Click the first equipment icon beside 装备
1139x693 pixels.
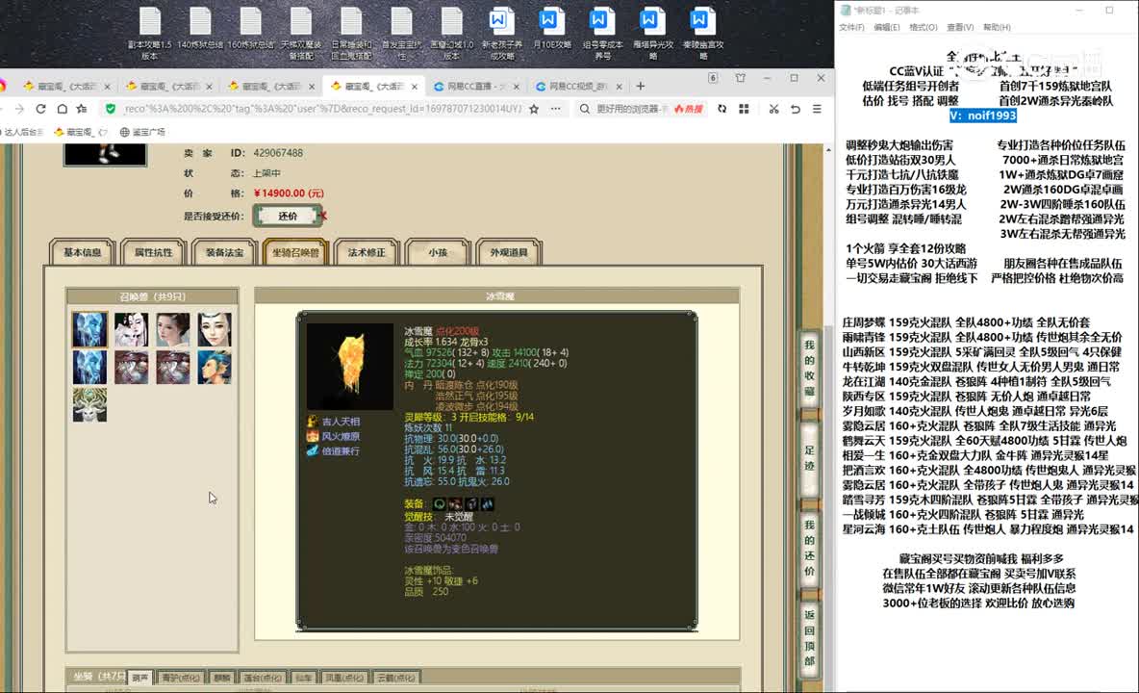[440, 503]
